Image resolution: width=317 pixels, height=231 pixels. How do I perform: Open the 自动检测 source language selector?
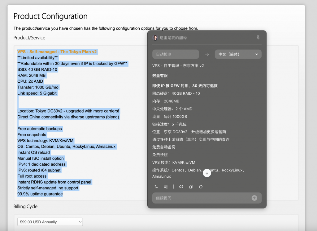pos(176,54)
